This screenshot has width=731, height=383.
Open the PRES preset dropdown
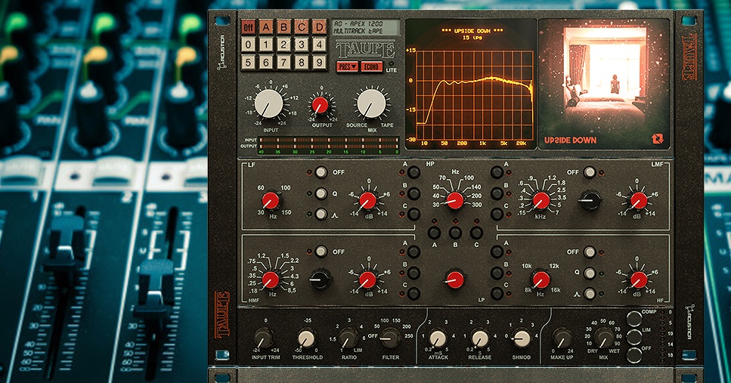347,66
